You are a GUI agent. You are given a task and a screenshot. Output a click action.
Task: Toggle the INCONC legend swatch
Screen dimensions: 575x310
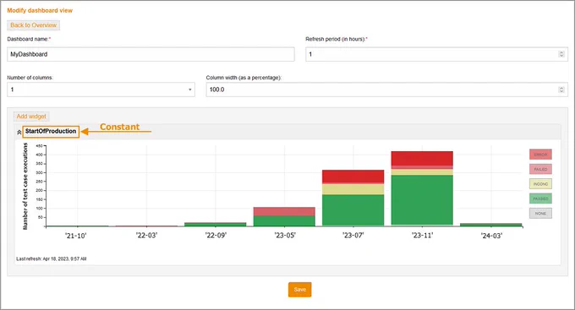(x=540, y=183)
